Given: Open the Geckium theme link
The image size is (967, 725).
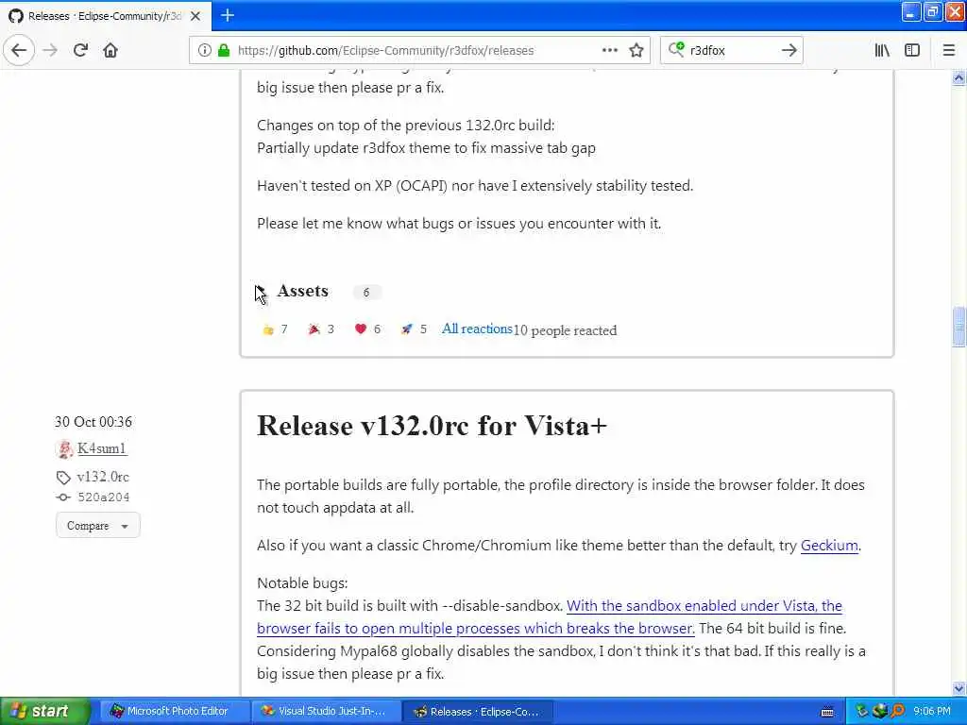Looking at the screenshot, I should click(x=829, y=546).
